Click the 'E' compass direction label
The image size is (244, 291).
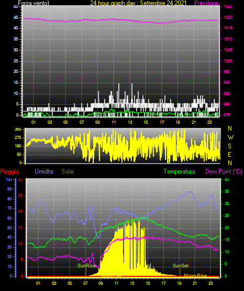coord(229,155)
